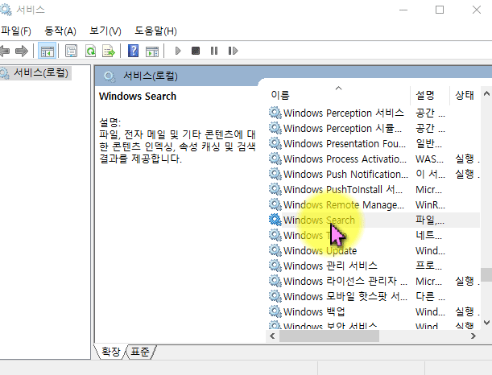Click gear icon of Windows 백업 row
This screenshot has width=492, height=375.
[x=275, y=311]
